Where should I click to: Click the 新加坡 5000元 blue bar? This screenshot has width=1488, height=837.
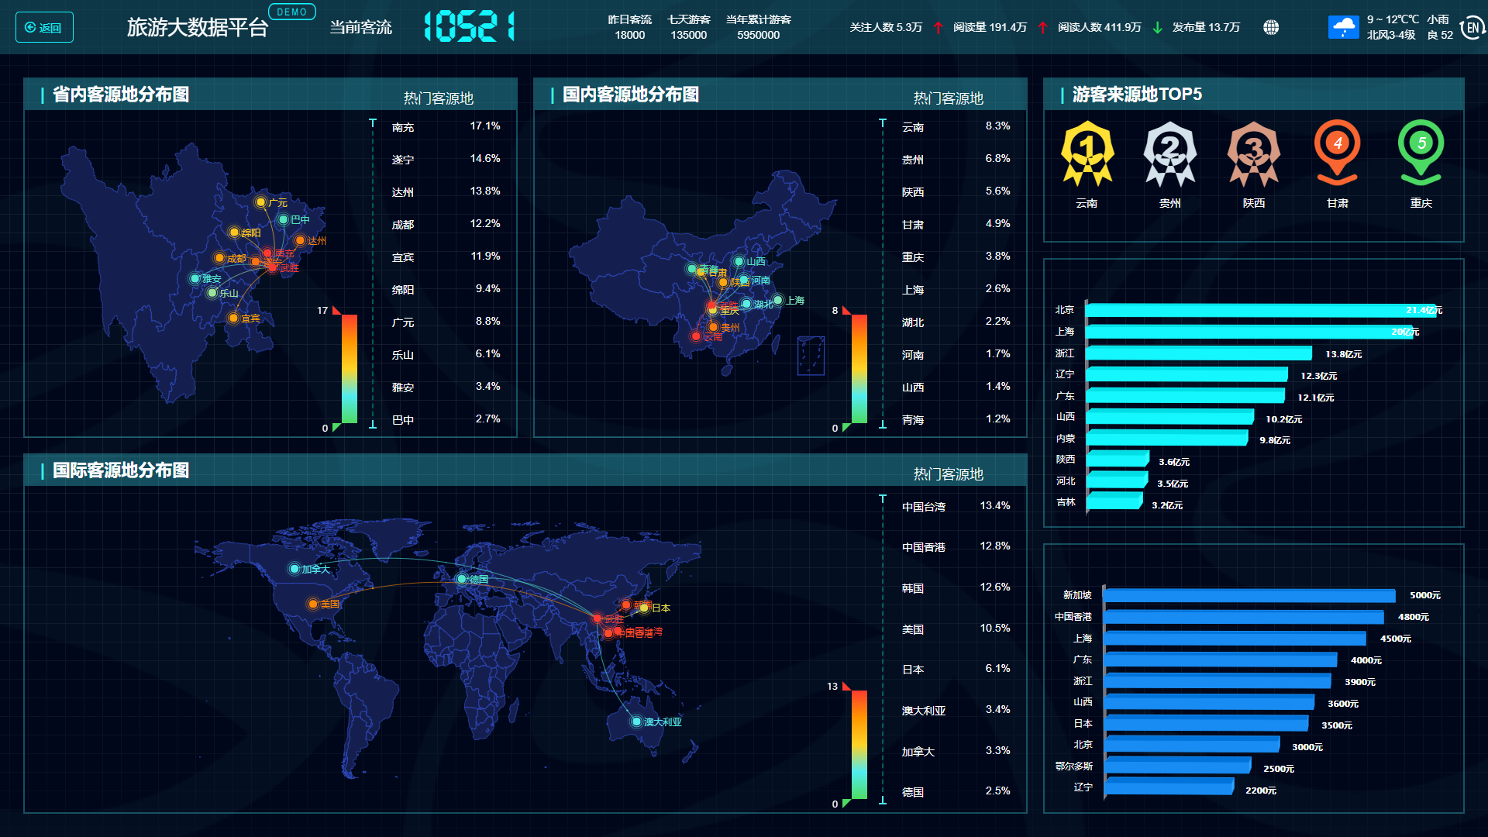pos(1248,596)
